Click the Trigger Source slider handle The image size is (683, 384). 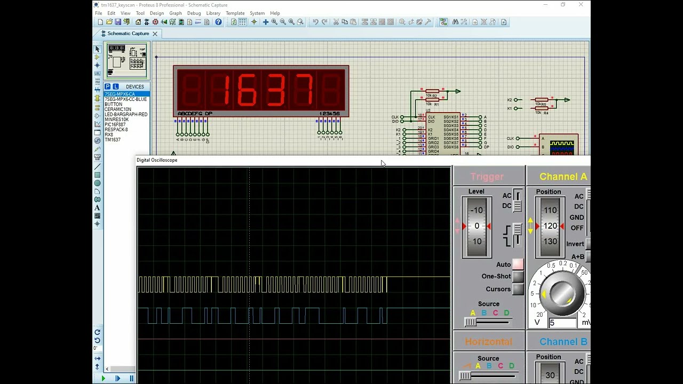(x=470, y=322)
